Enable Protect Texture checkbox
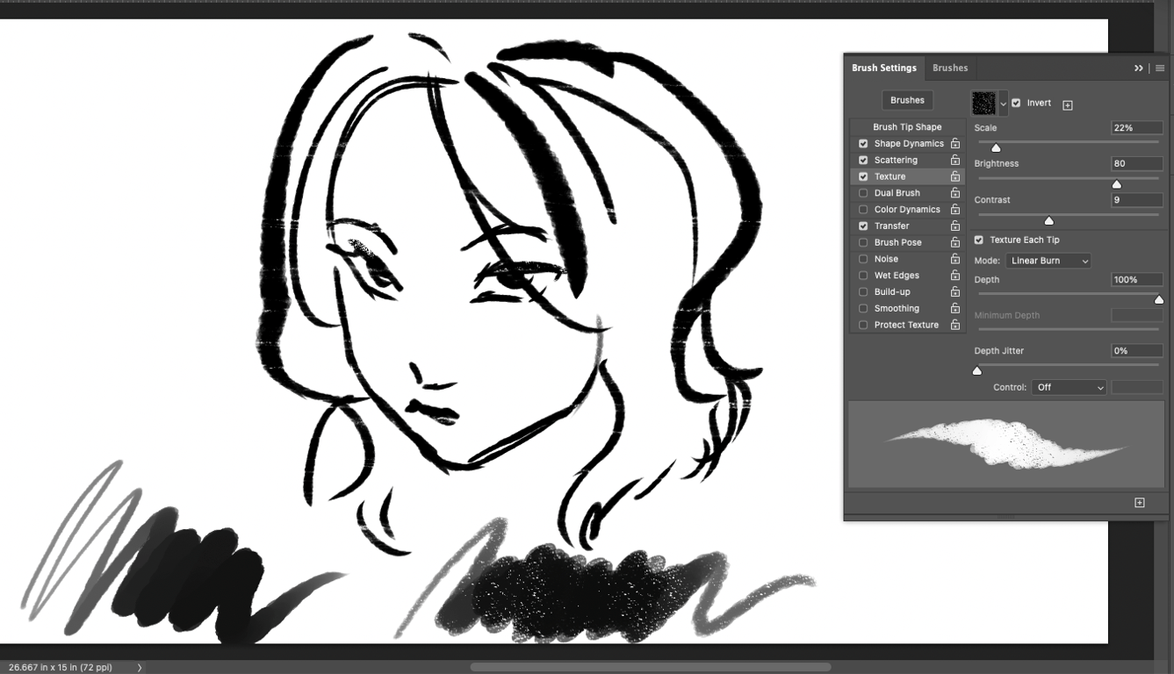This screenshot has width=1174, height=674. [863, 325]
